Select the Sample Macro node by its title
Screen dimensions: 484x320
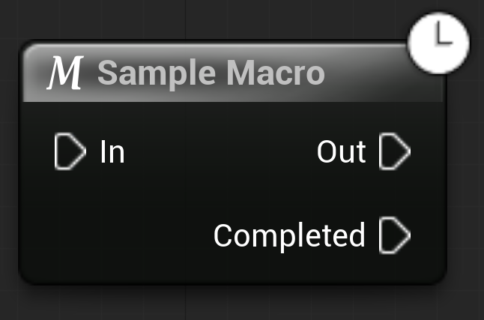tap(211, 73)
